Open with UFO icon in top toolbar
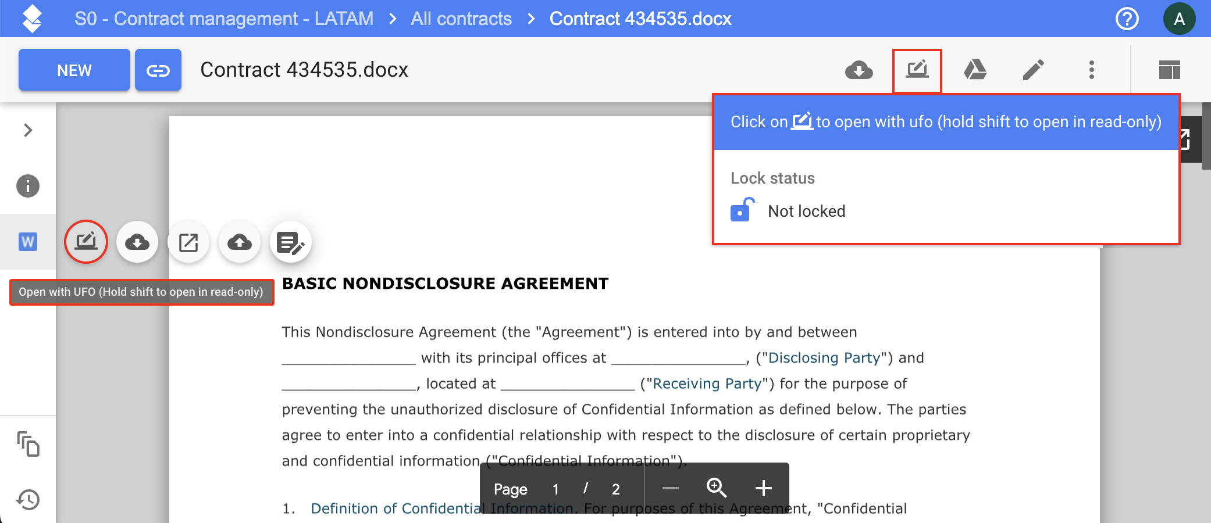The width and height of the screenshot is (1211, 523). pyautogui.click(x=917, y=70)
